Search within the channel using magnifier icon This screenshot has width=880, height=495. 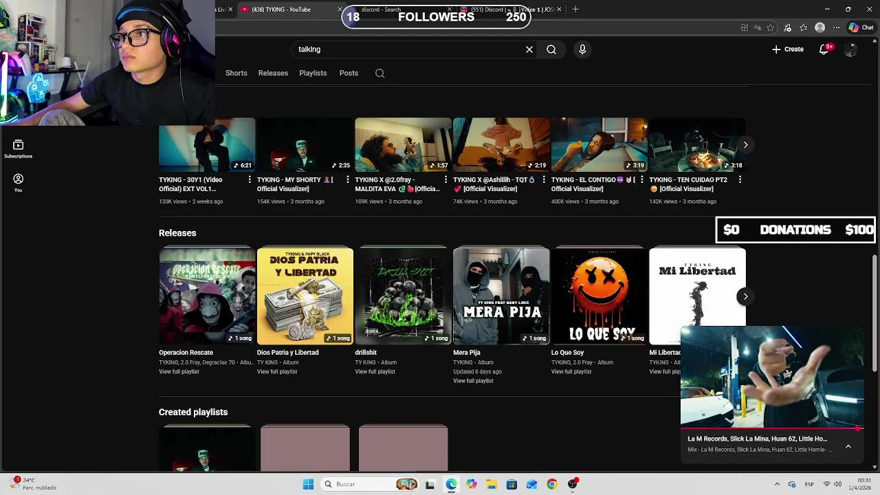(379, 73)
